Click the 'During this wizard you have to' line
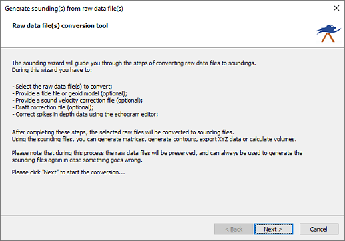345x241 pixels. [52, 70]
